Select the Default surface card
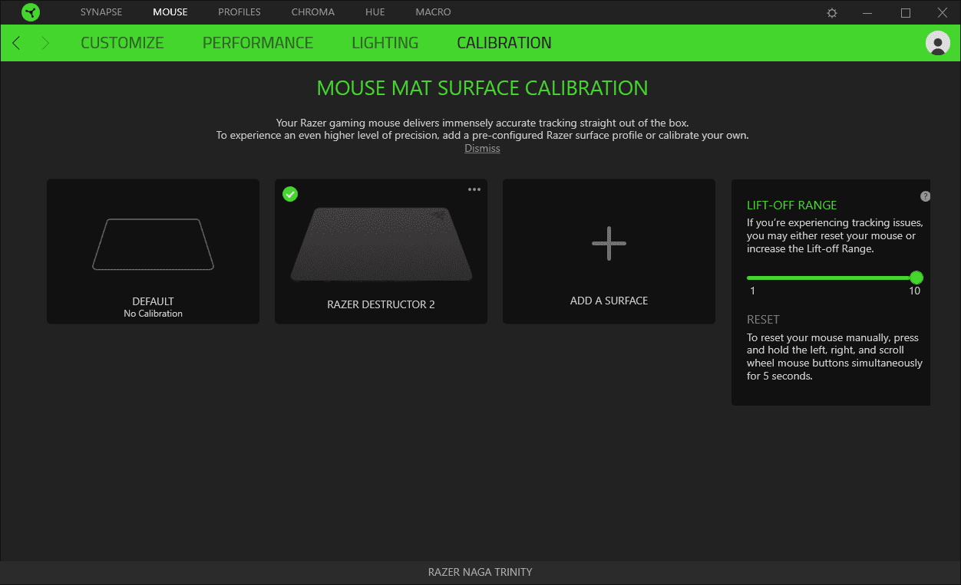961x585 pixels. click(153, 251)
